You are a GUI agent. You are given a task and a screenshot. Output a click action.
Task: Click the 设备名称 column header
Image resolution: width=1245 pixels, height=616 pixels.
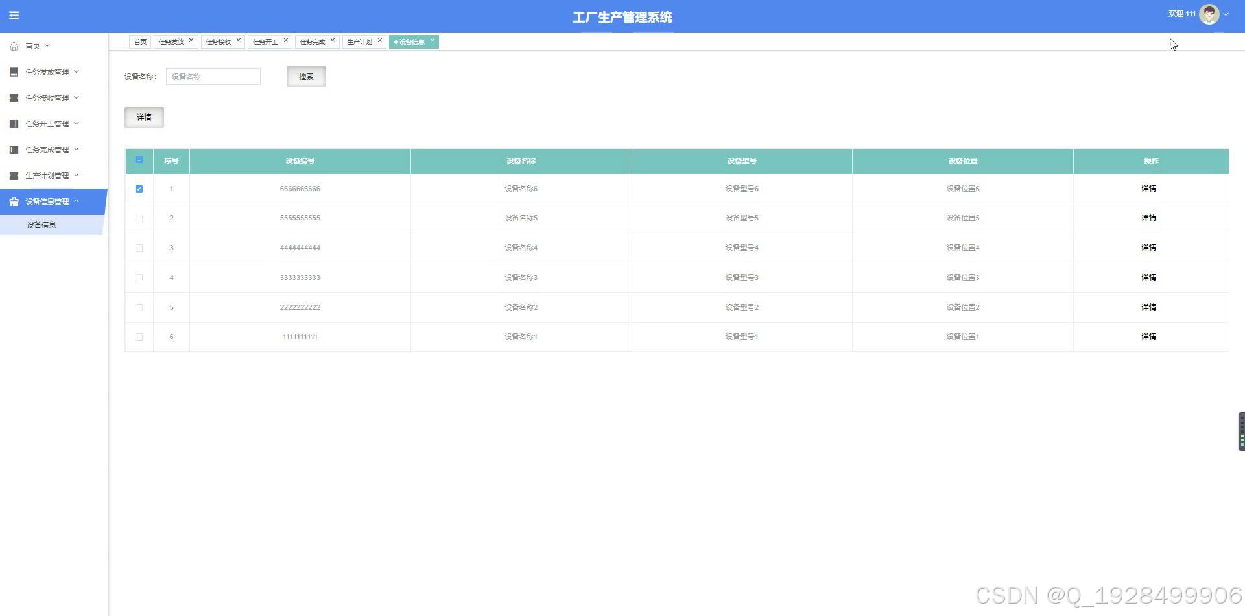pyautogui.click(x=521, y=161)
